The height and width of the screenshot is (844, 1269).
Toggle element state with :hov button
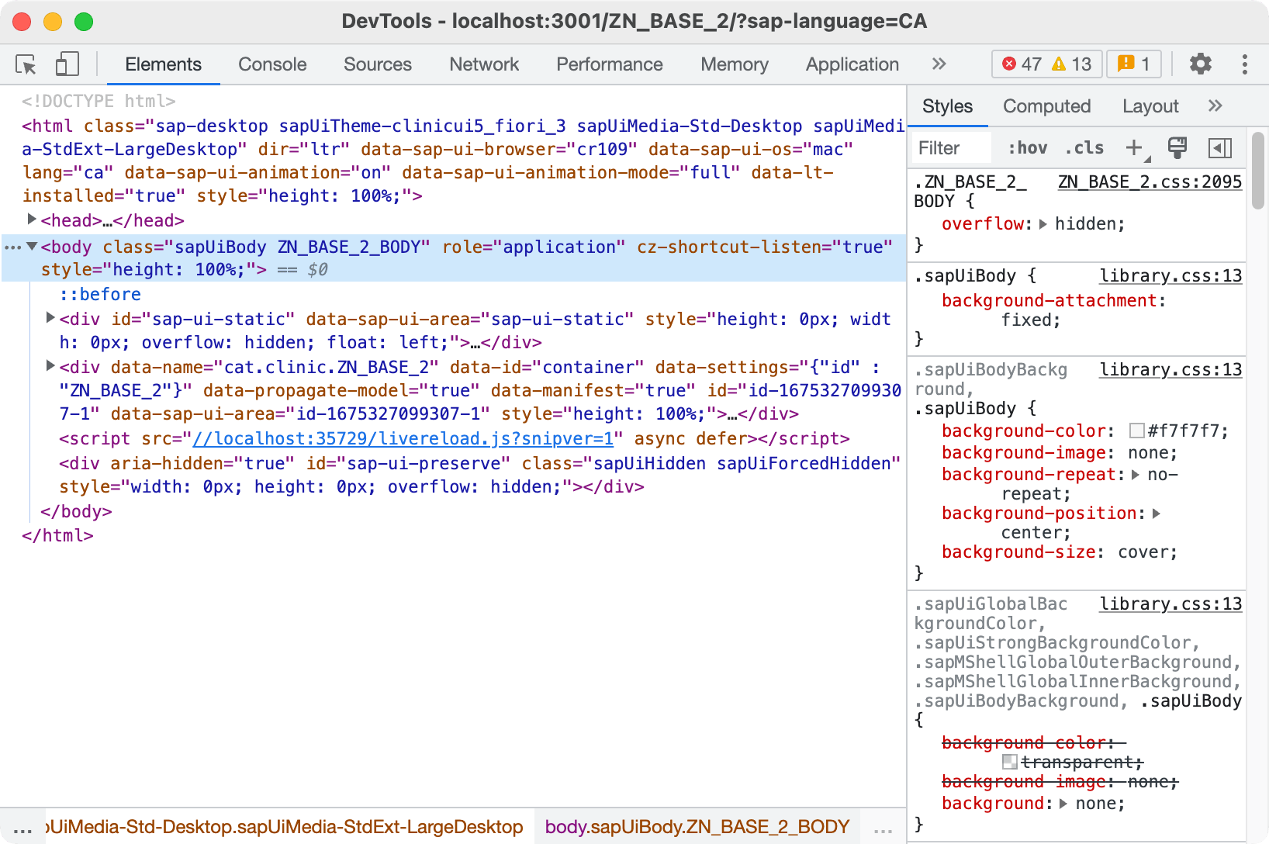(x=1028, y=147)
